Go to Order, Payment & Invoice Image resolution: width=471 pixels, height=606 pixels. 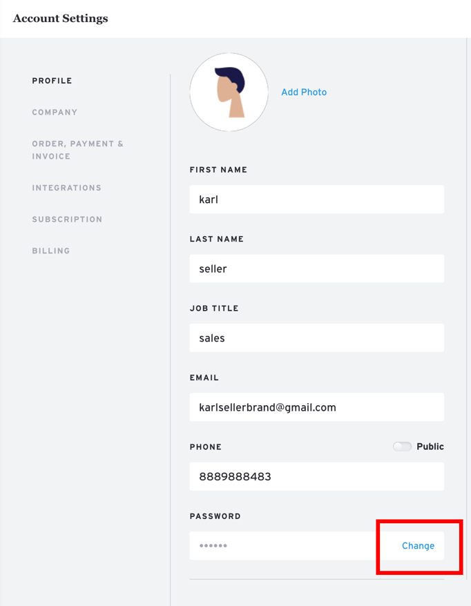[x=77, y=150]
